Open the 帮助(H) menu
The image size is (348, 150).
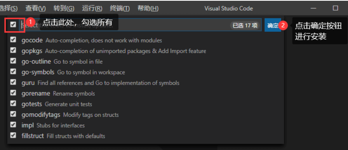[x=148, y=9]
